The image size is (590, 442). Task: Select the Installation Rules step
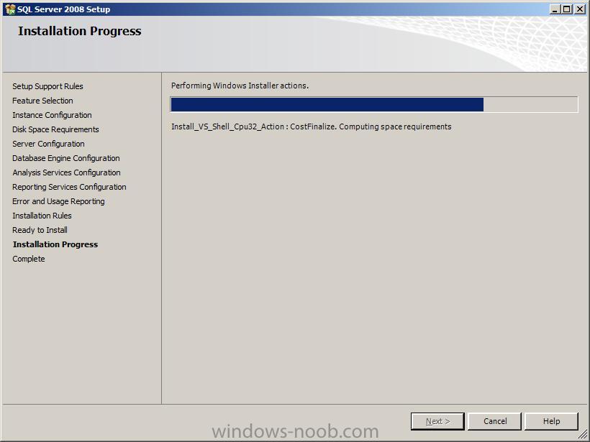pos(42,216)
